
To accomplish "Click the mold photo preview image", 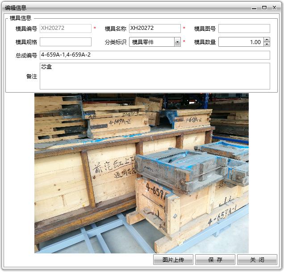I will [142, 173].
